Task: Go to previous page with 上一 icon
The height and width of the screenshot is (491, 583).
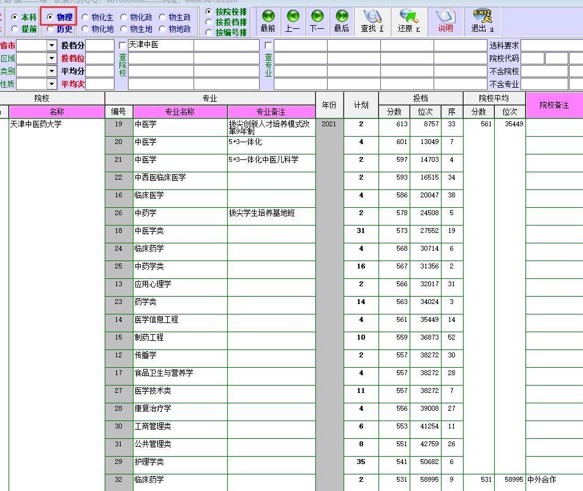Action: tap(293, 17)
